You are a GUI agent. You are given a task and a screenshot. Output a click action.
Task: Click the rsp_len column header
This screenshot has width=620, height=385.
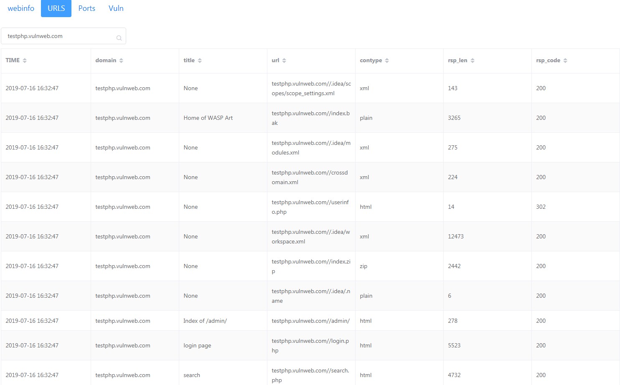coord(488,61)
